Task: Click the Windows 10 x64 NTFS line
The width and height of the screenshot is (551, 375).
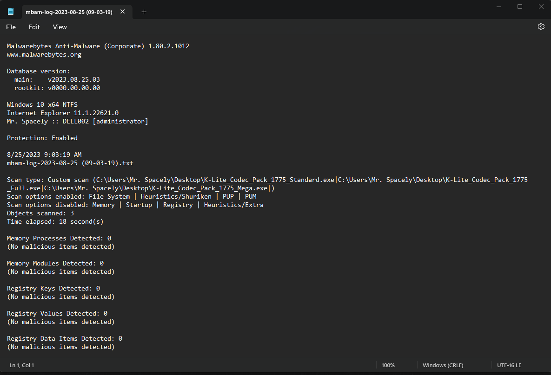Action: point(42,104)
